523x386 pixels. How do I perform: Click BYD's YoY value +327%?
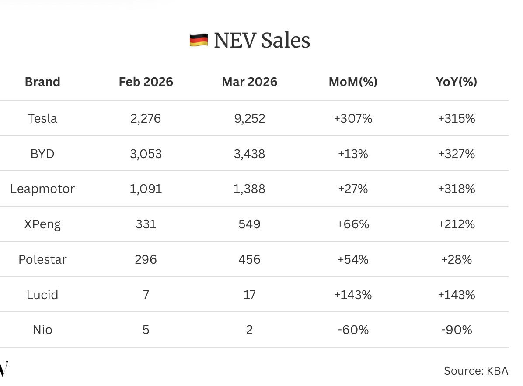click(x=457, y=154)
